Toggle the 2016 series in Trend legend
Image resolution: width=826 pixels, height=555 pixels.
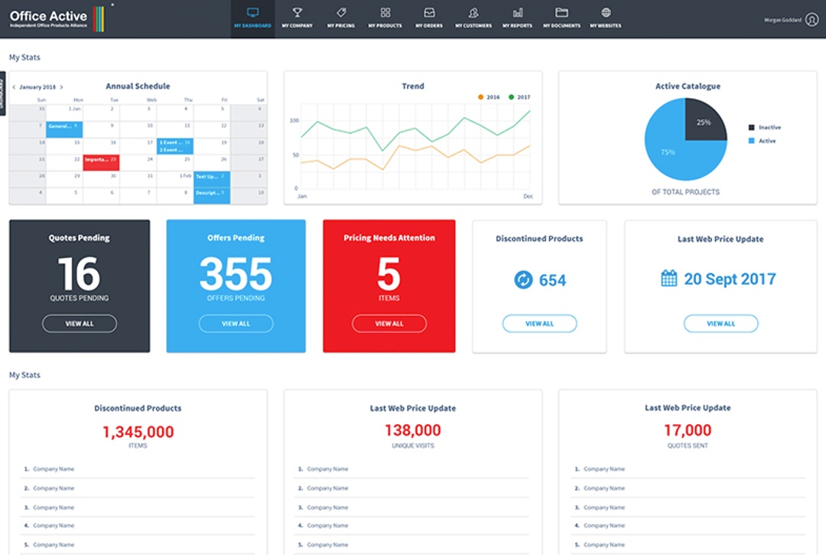pyautogui.click(x=481, y=97)
